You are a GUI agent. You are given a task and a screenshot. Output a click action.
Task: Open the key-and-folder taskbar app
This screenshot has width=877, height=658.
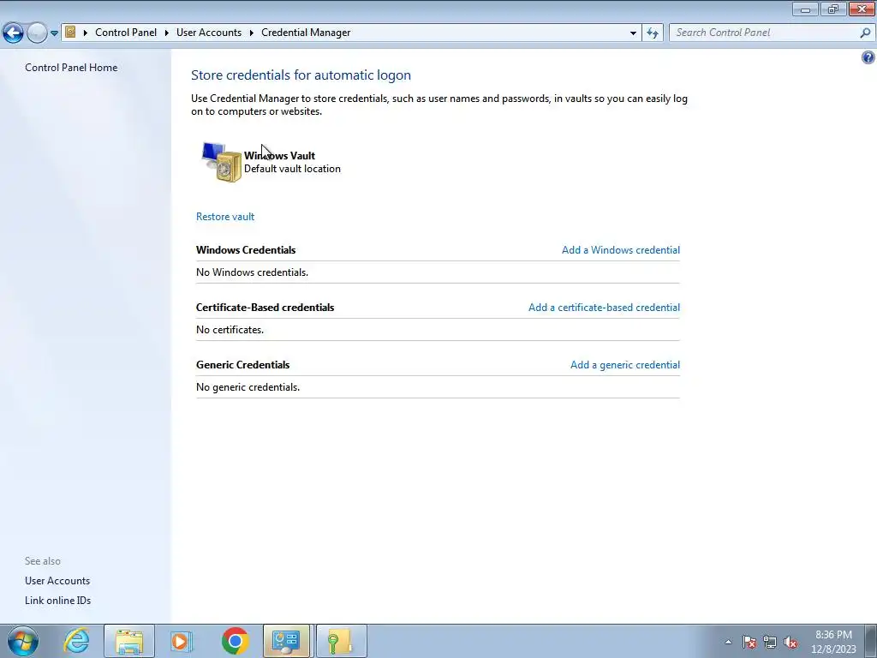[x=340, y=641]
